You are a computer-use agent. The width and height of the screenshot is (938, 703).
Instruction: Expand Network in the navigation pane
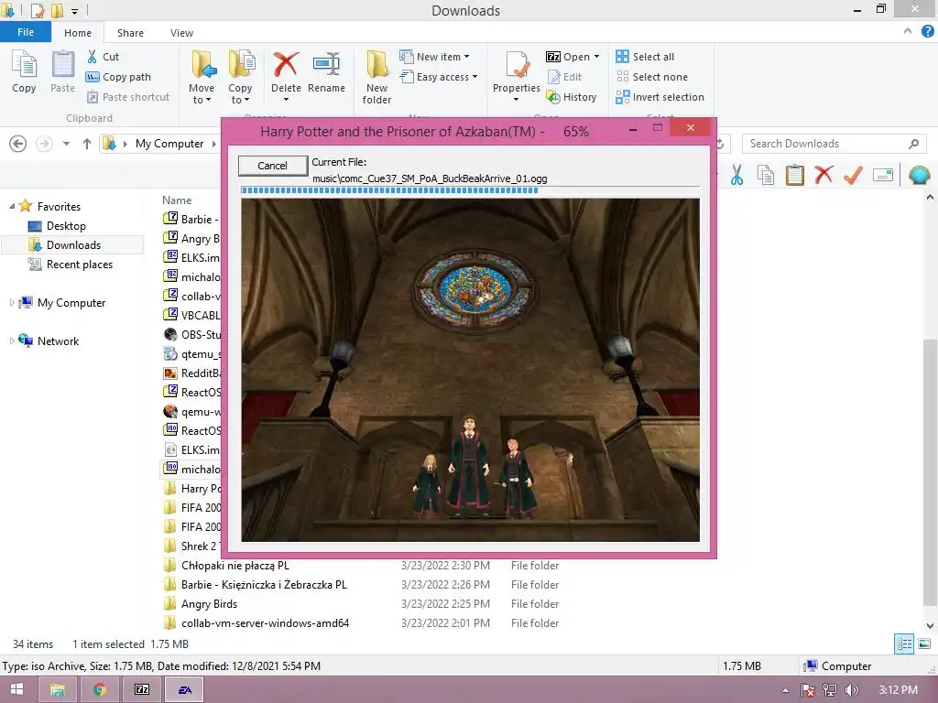click(12, 341)
